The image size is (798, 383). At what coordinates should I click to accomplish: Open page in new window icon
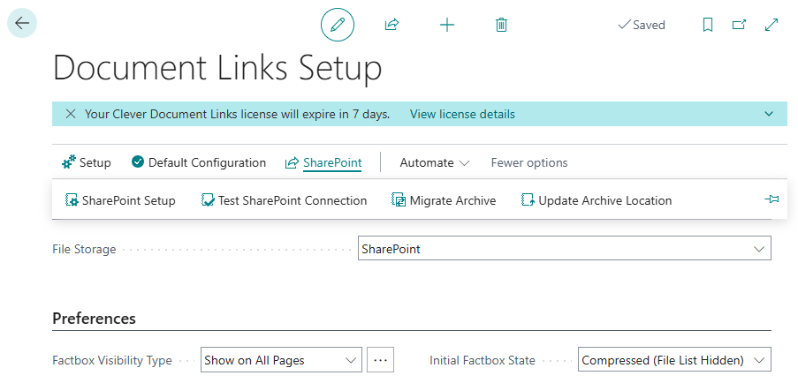(x=740, y=25)
